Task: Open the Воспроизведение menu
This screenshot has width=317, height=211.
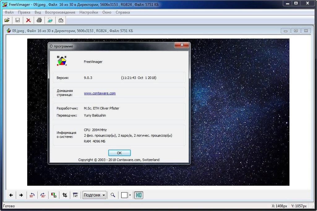Action: tap(60, 12)
